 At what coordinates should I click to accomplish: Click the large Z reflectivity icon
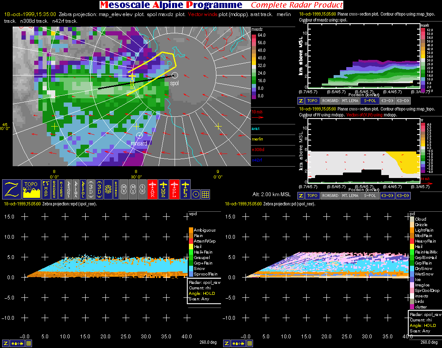pos(11,189)
